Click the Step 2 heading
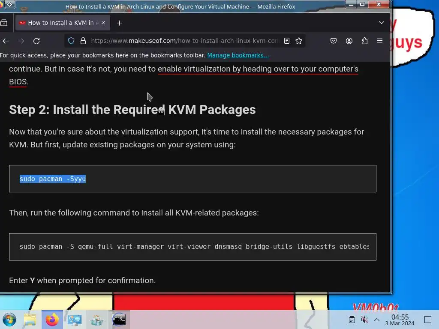The image size is (439, 329). point(132,110)
